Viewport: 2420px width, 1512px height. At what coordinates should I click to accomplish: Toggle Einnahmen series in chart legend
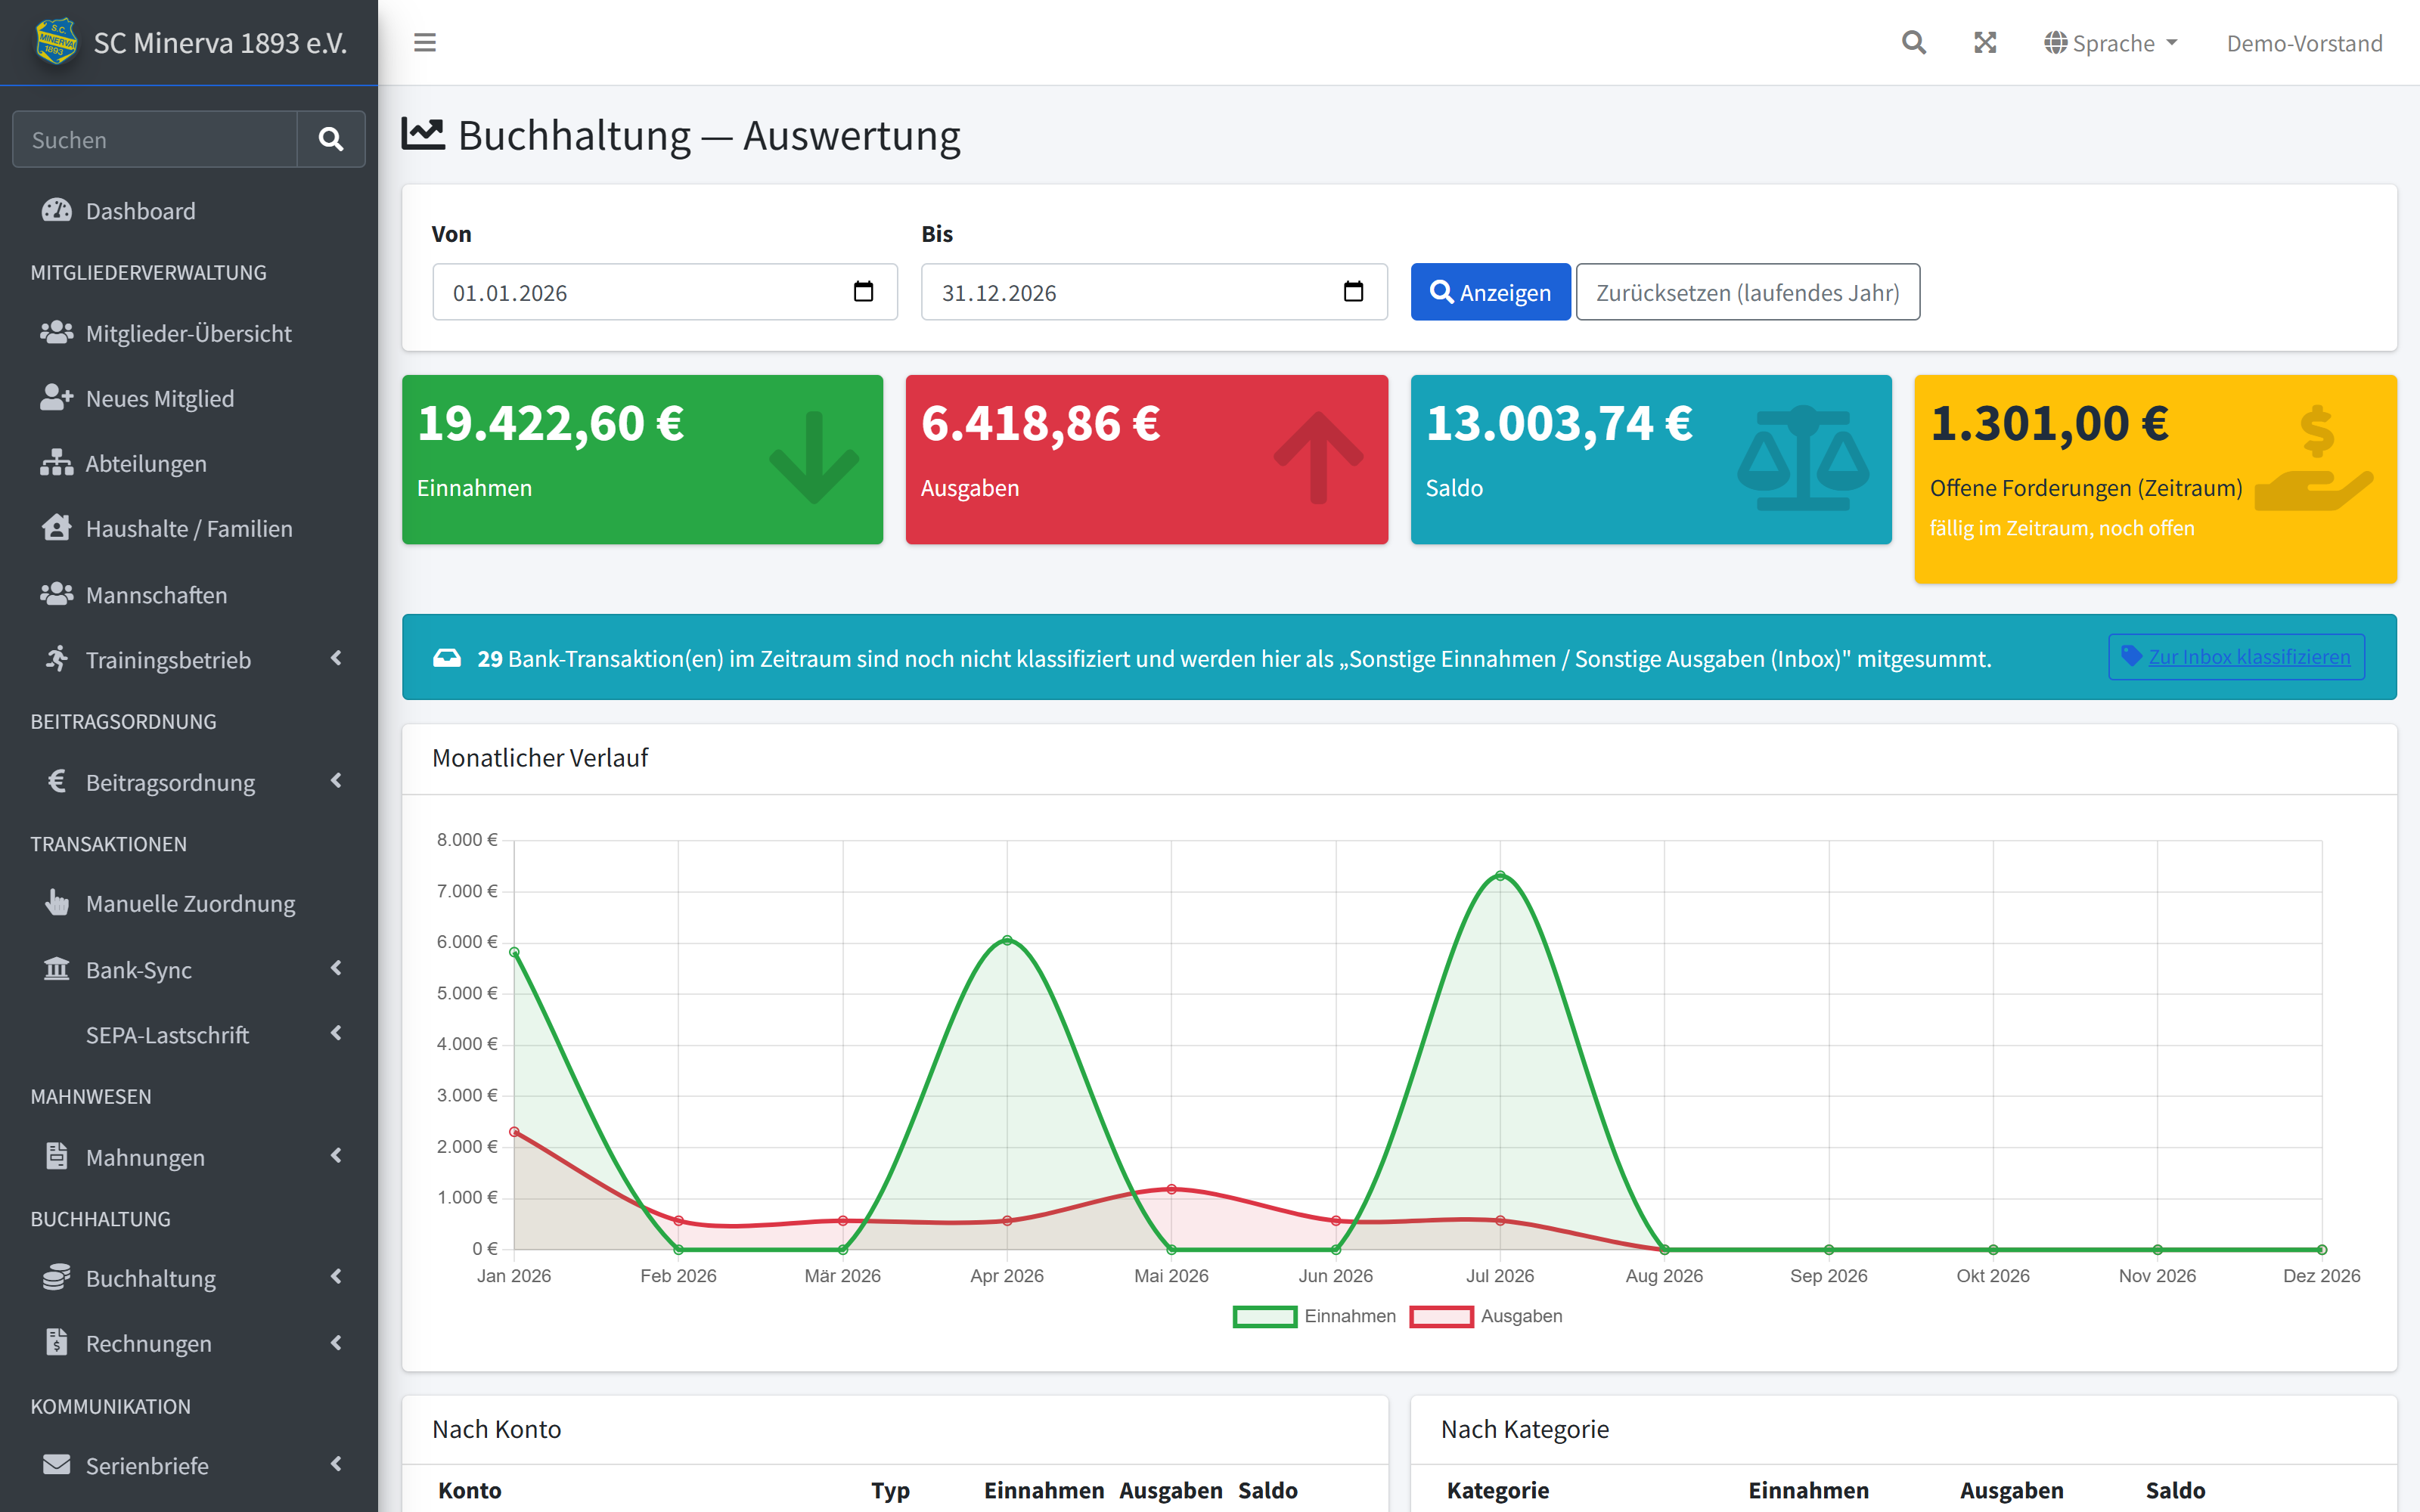click(x=1314, y=1316)
